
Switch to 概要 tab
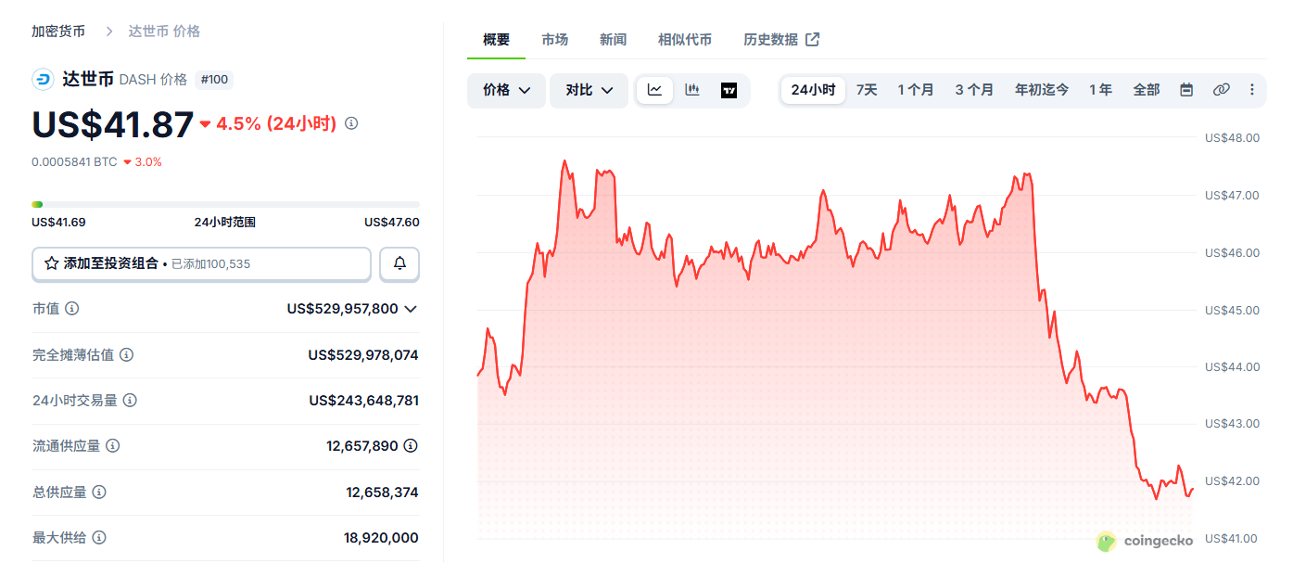click(496, 39)
